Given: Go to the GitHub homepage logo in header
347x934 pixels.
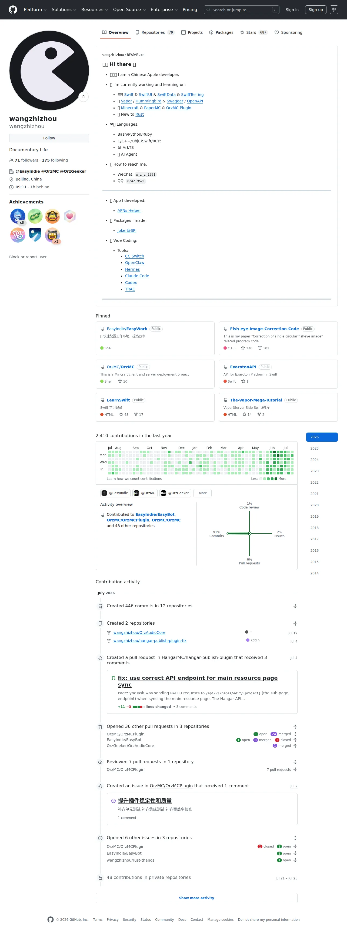Looking at the screenshot, I should click(x=13, y=10).
